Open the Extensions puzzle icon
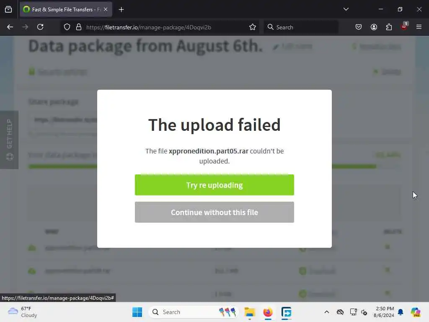Viewport: 429px width, 322px height. point(389,27)
